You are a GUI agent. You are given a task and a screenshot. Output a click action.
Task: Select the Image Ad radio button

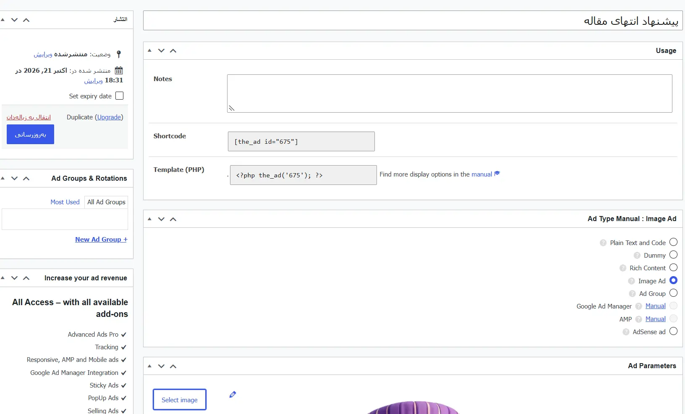click(673, 280)
